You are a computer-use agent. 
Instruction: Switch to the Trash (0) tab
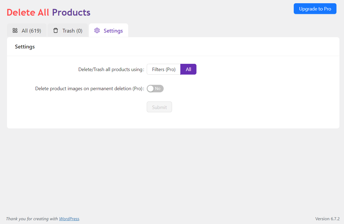click(x=68, y=30)
